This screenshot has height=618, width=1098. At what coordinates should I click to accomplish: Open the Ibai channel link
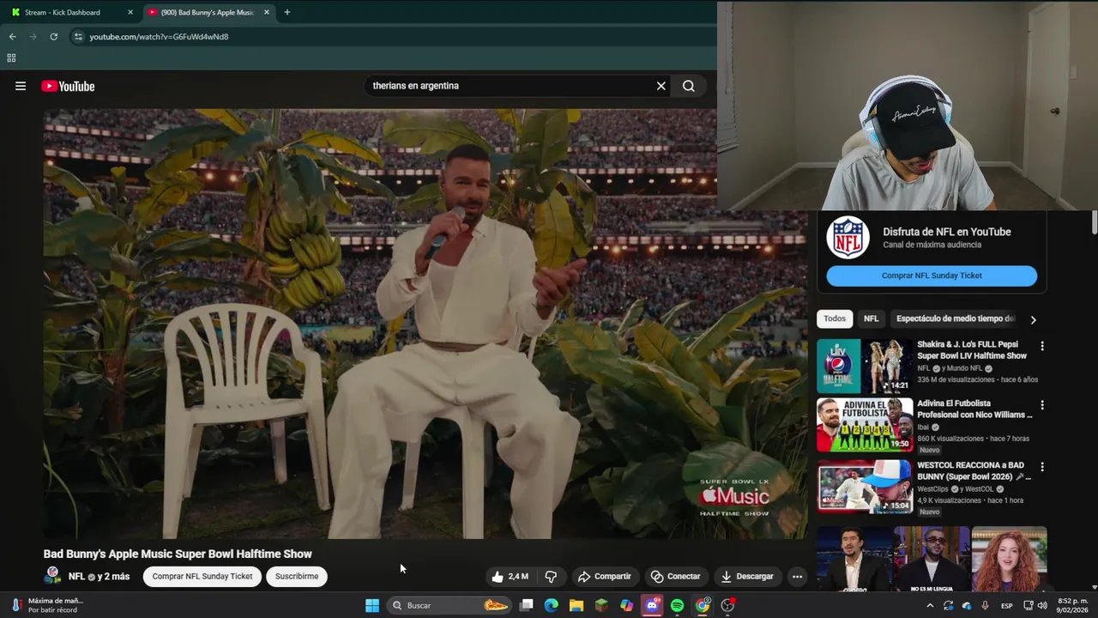[x=923, y=427]
